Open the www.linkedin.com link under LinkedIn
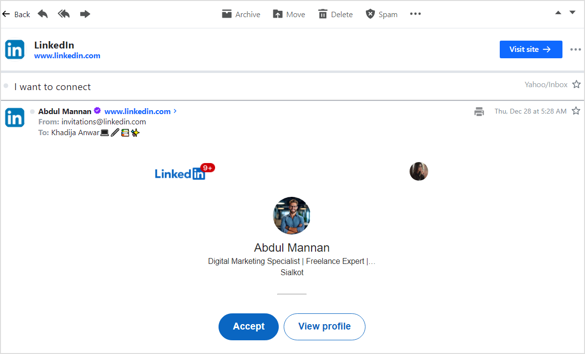The height and width of the screenshot is (354, 585). coord(67,56)
